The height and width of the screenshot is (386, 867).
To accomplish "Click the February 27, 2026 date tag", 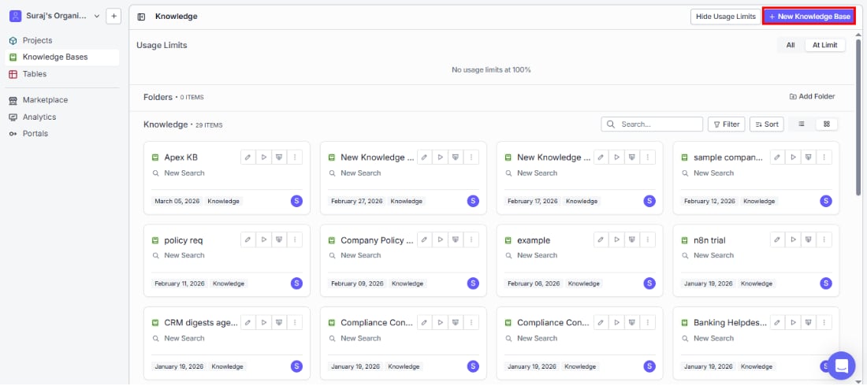I will point(356,202).
